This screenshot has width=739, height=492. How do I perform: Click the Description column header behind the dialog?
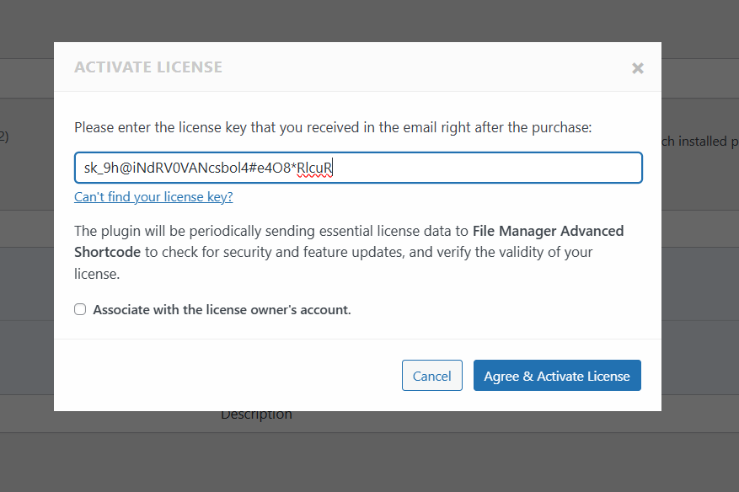(256, 414)
